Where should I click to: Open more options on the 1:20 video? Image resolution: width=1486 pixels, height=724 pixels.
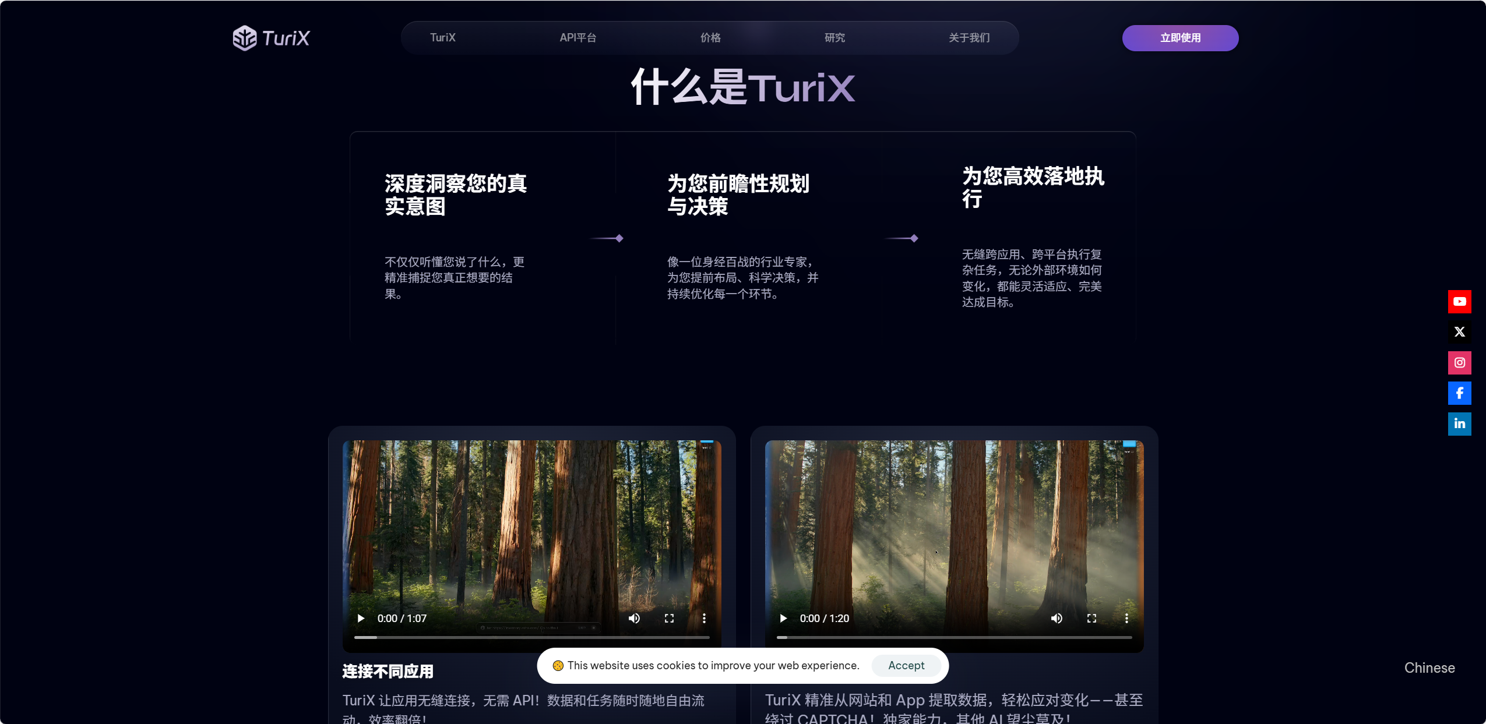(x=1126, y=619)
